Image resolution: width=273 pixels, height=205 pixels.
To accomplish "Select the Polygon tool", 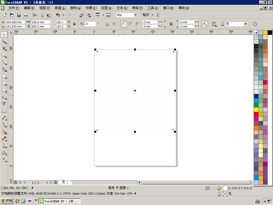I will (4, 90).
